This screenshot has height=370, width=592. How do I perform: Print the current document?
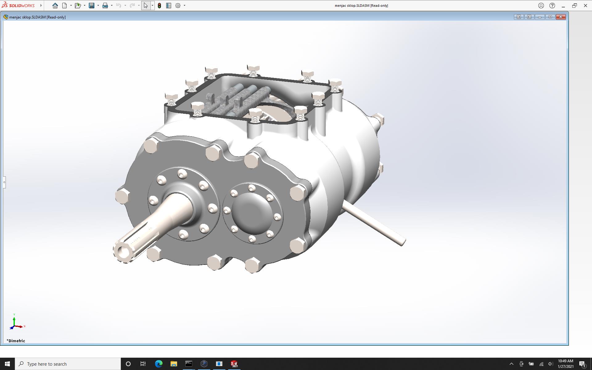point(105,6)
